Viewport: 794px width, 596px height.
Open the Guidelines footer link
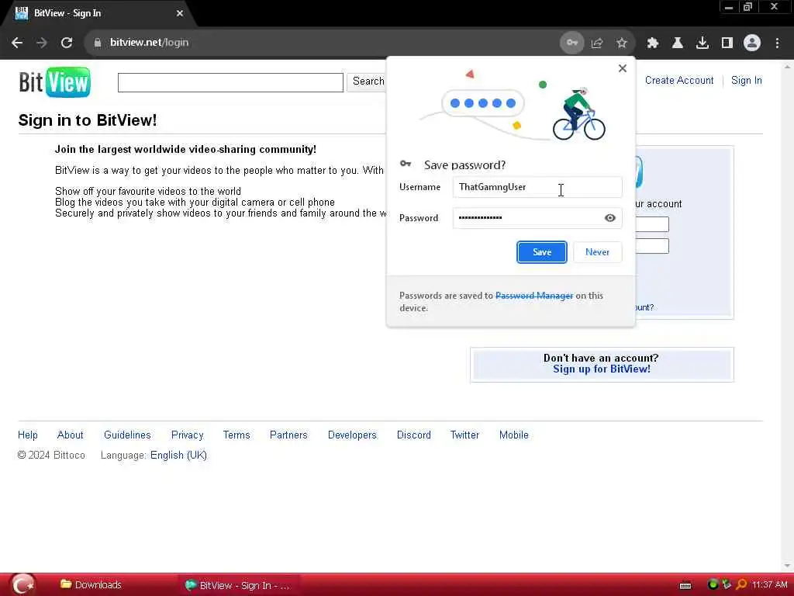pos(127,435)
